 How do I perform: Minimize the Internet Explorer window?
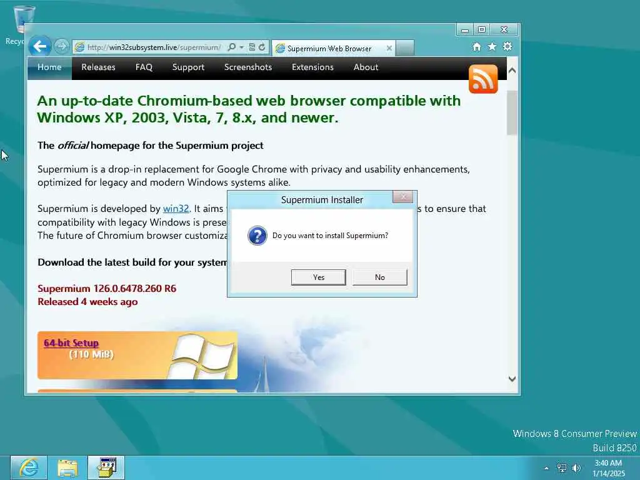click(x=464, y=30)
